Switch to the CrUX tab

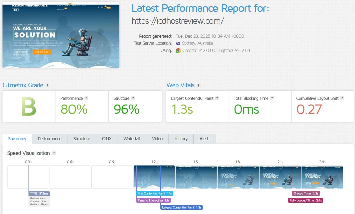(107, 139)
